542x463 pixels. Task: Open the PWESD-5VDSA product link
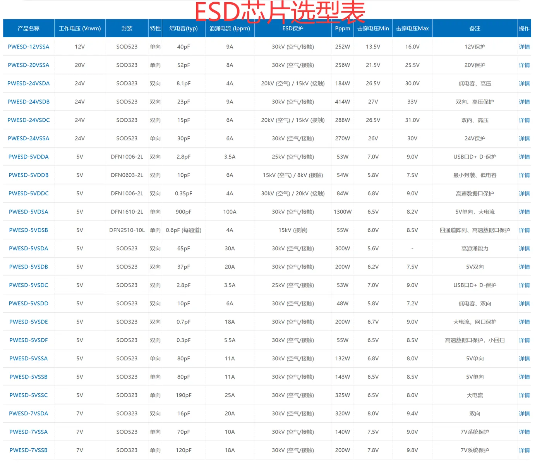[x=29, y=212]
